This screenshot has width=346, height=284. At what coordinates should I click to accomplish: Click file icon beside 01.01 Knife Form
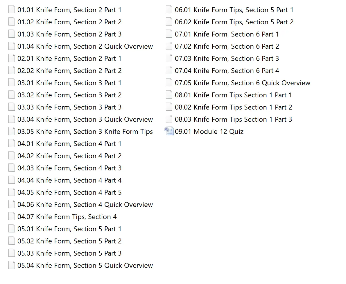12,10
